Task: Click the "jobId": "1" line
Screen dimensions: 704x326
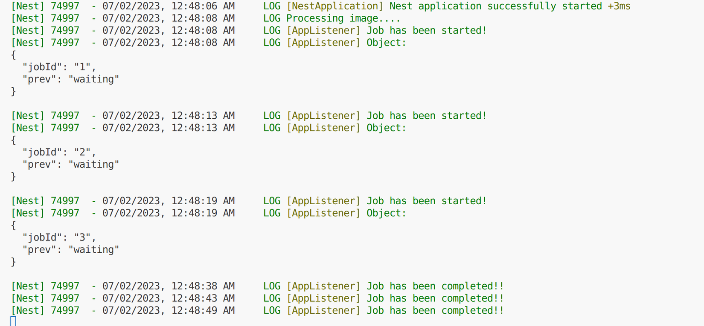Action: (x=59, y=67)
